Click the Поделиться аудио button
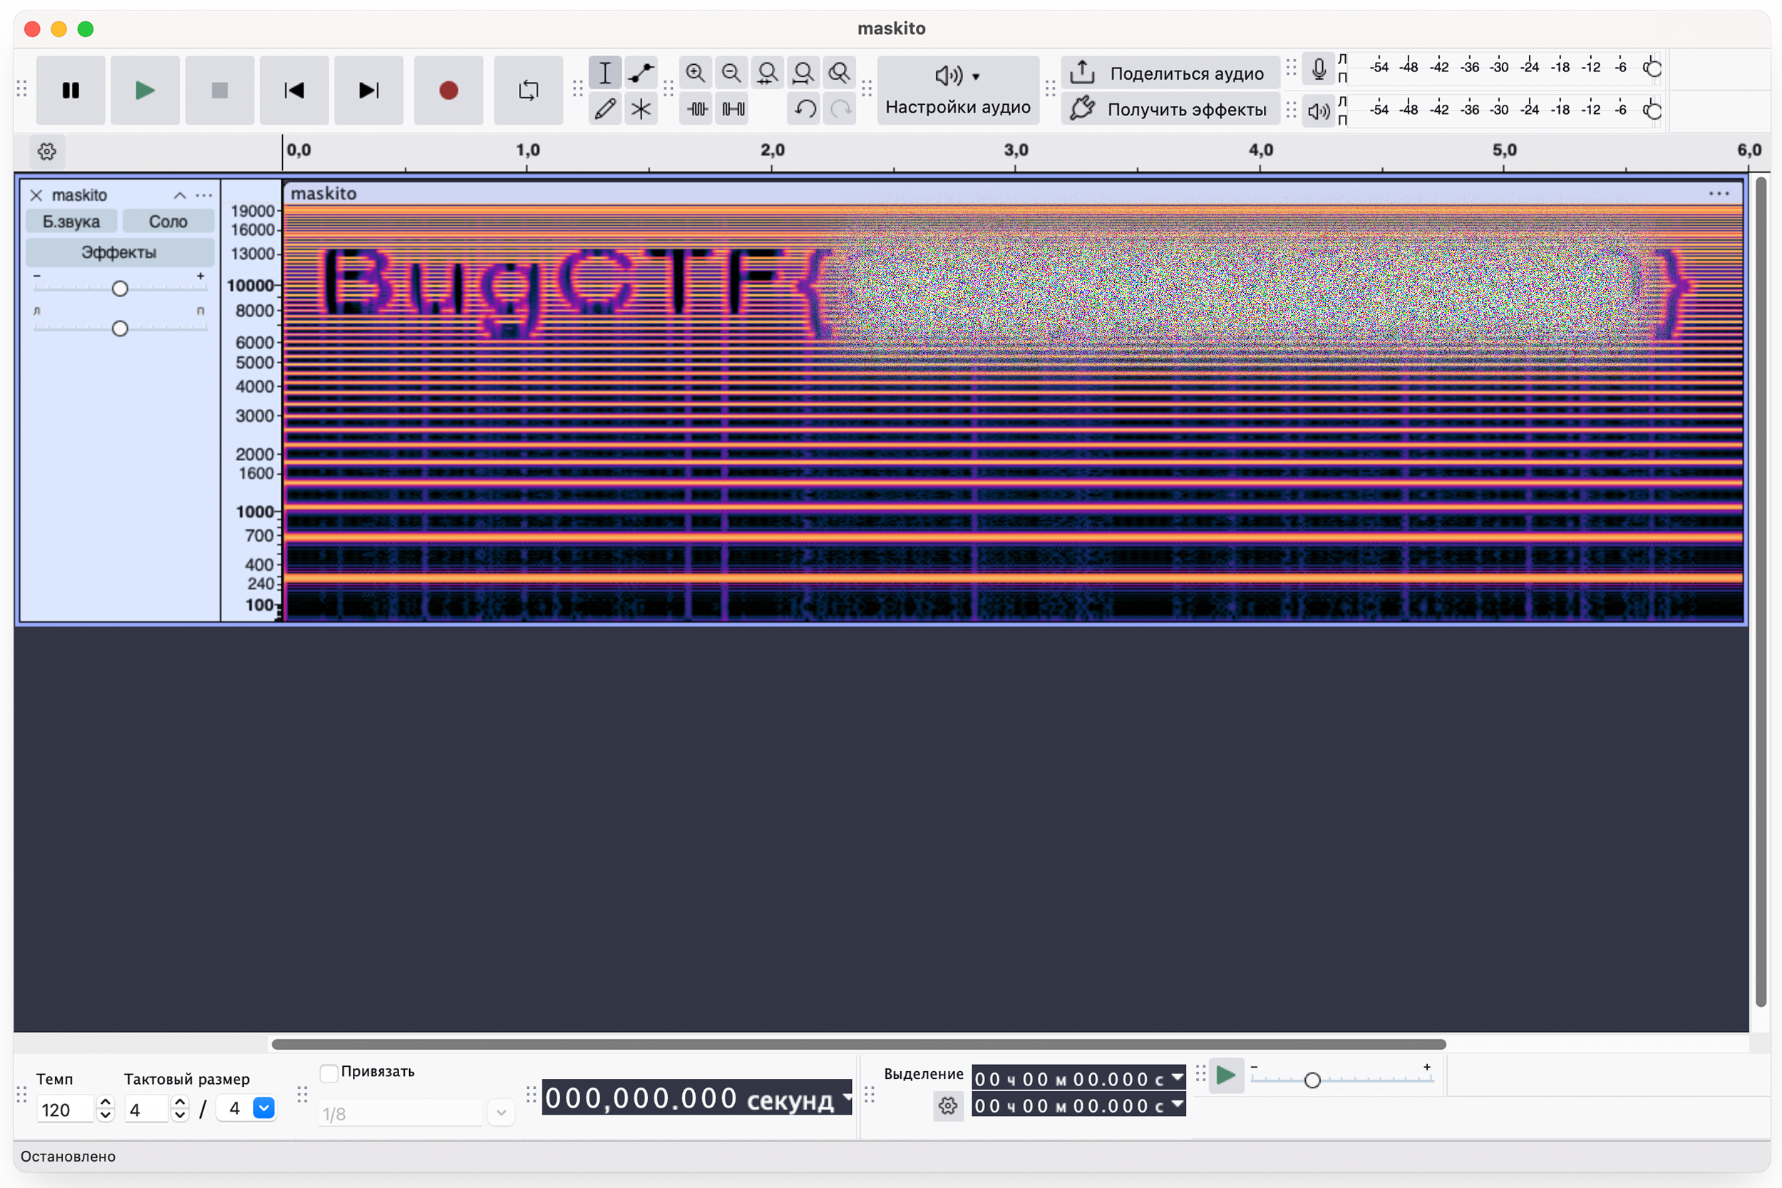The image size is (1782, 1188). click(x=1169, y=73)
